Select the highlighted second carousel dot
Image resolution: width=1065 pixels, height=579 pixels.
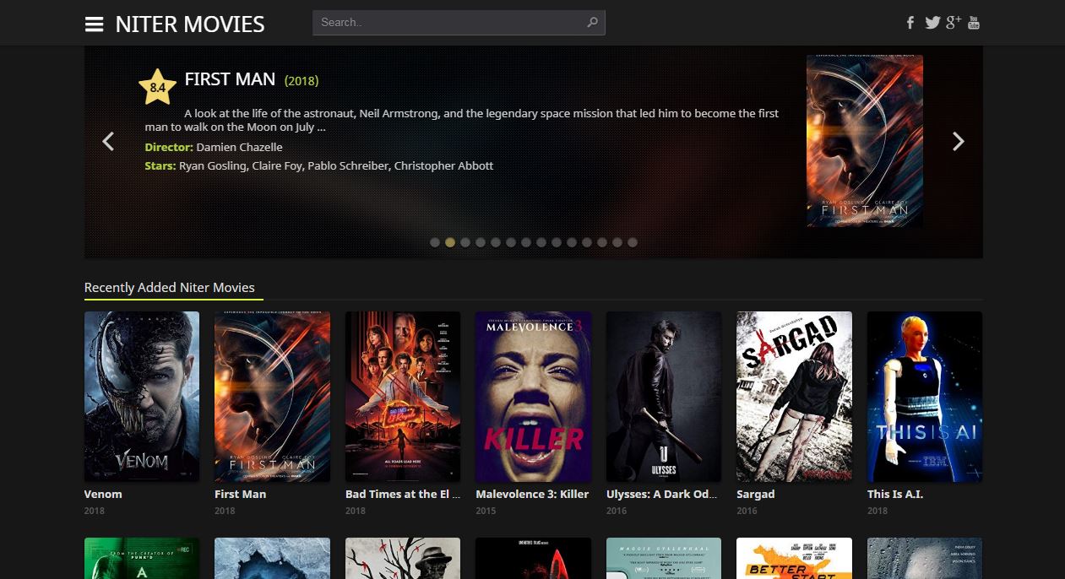tap(450, 242)
